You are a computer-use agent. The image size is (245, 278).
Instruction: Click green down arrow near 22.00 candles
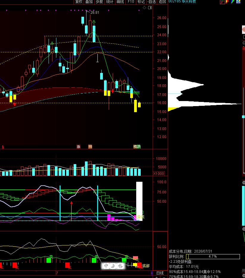(x=52, y=43)
